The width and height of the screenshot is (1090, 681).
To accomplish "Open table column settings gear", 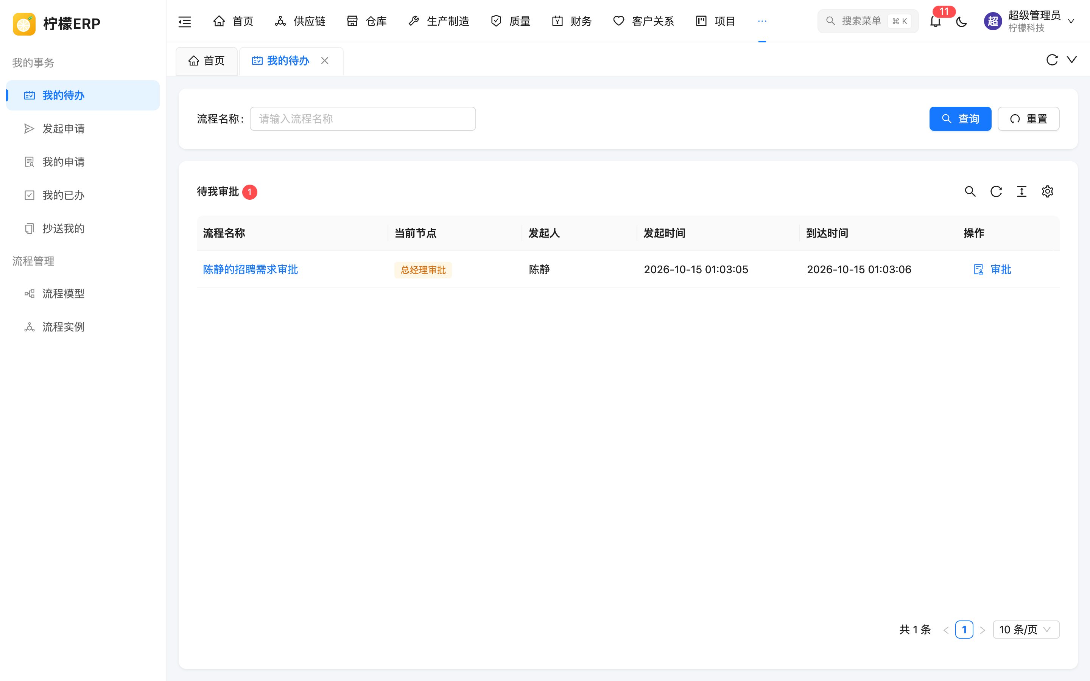I will click(x=1047, y=191).
